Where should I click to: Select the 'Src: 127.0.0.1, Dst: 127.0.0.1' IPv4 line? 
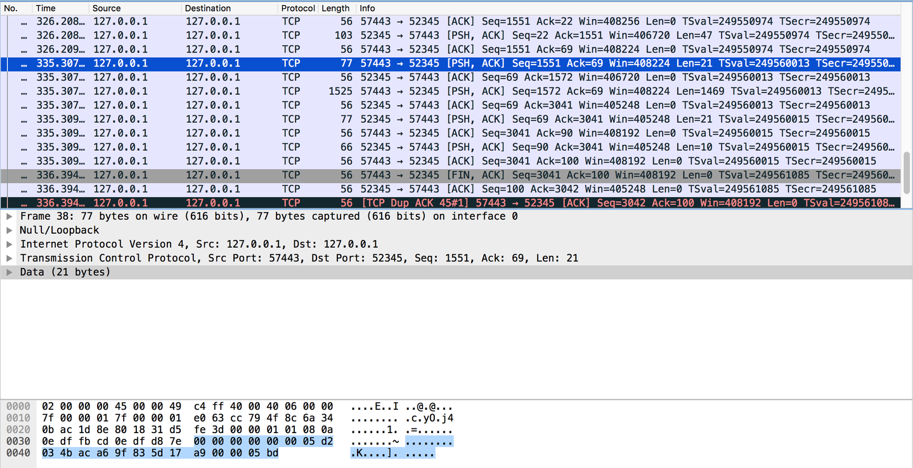pos(456,244)
